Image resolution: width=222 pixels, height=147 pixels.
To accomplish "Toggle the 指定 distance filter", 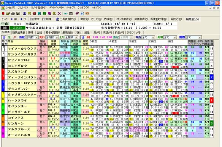I will tap(116, 38).
